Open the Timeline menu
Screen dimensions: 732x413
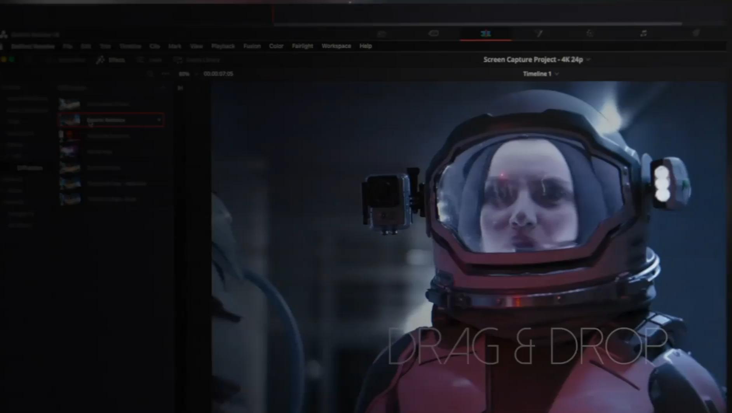coord(130,46)
